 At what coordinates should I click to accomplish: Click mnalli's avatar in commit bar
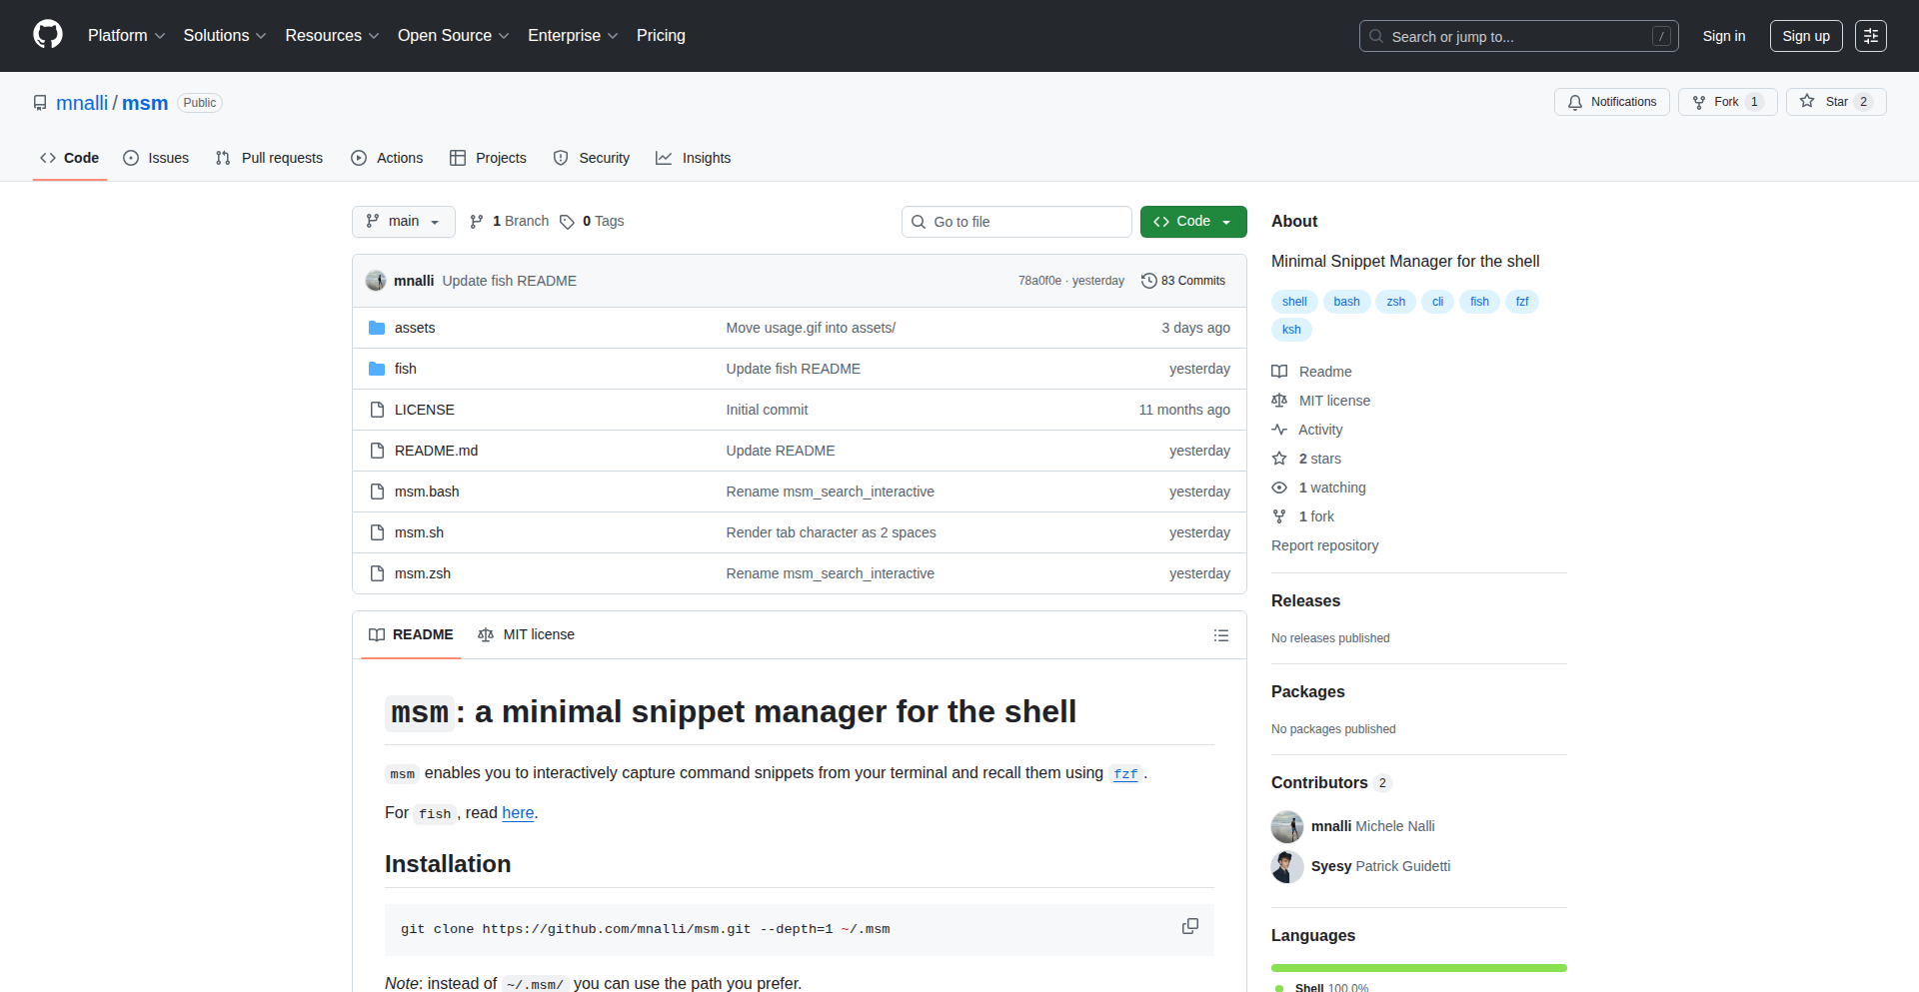pyautogui.click(x=376, y=281)
